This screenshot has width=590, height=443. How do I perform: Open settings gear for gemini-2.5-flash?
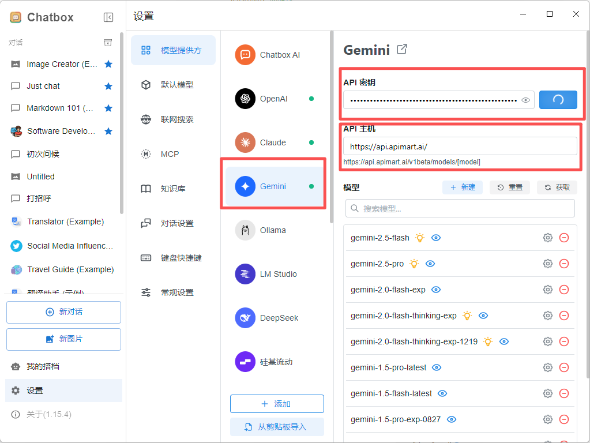click(x=547, y=238)
